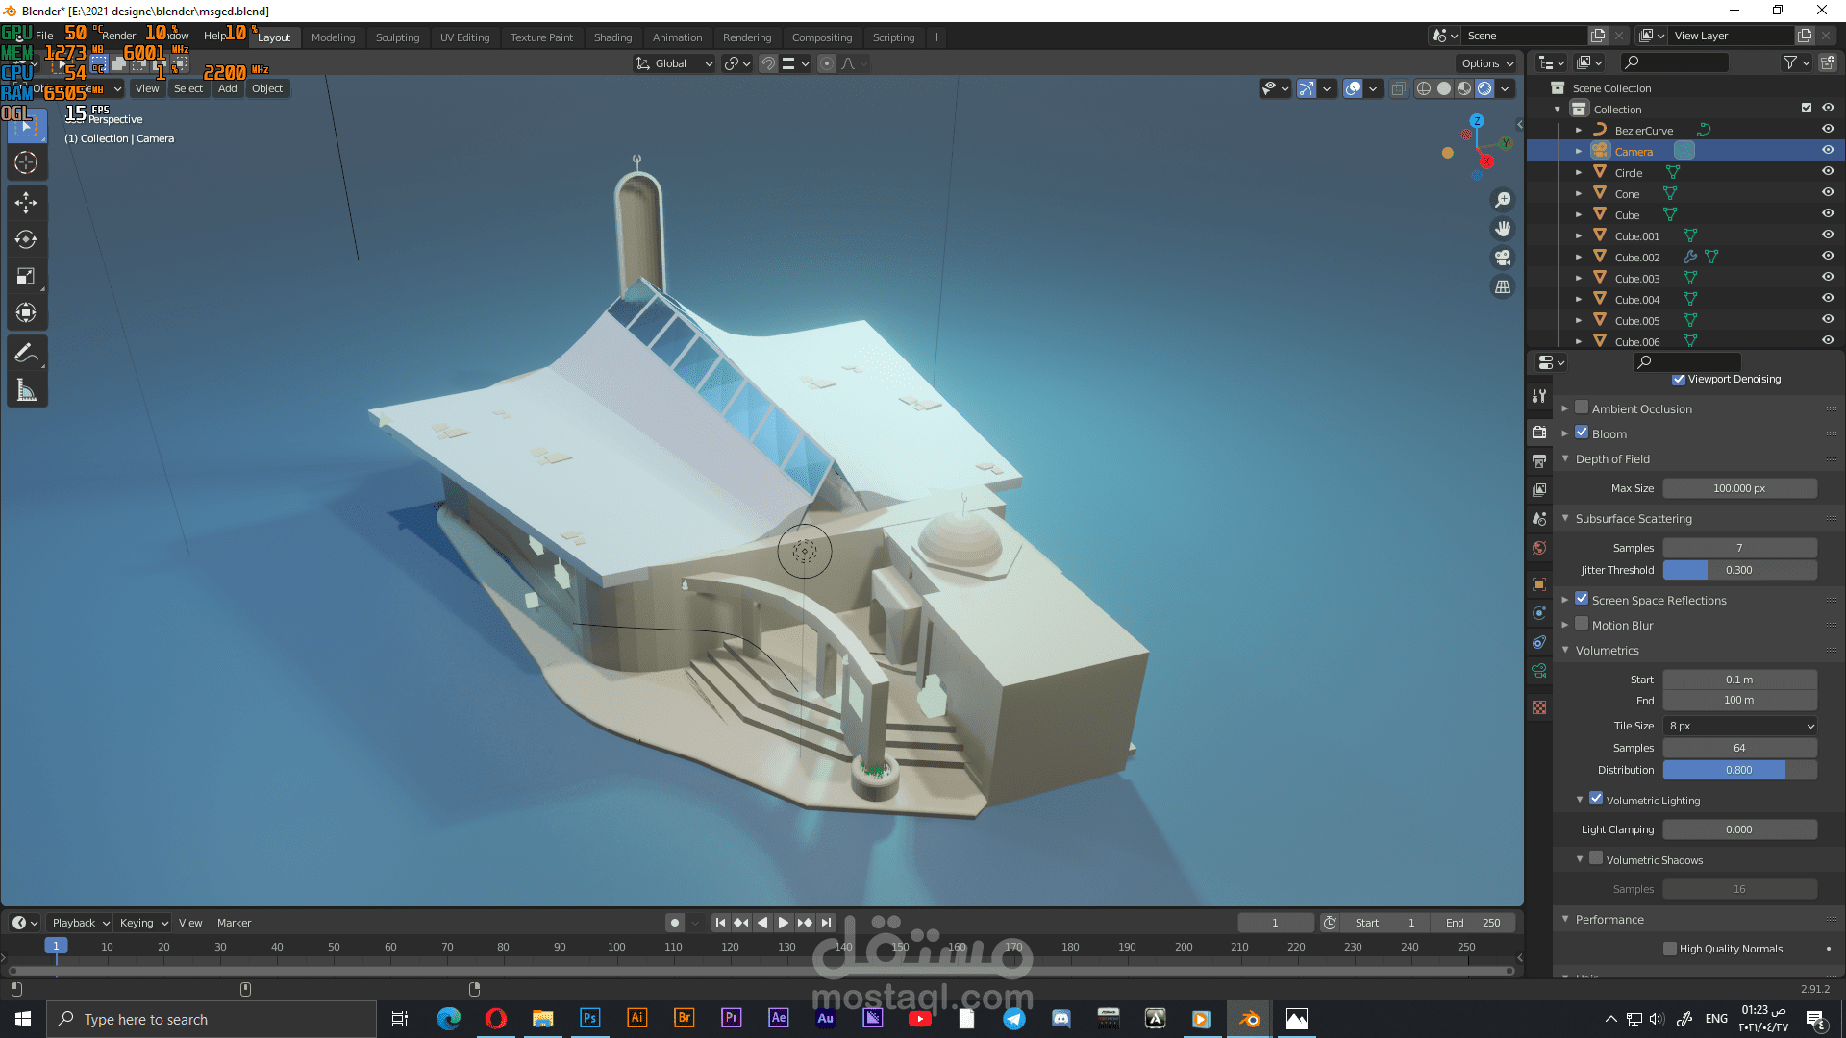
Task: Click the Options button in header
Action: [x=1486, y=63]
